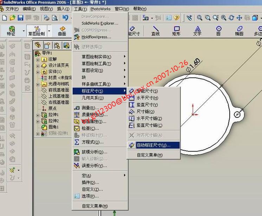Select the Line (直线) sketch tool
262x216 pixels.
155,31
